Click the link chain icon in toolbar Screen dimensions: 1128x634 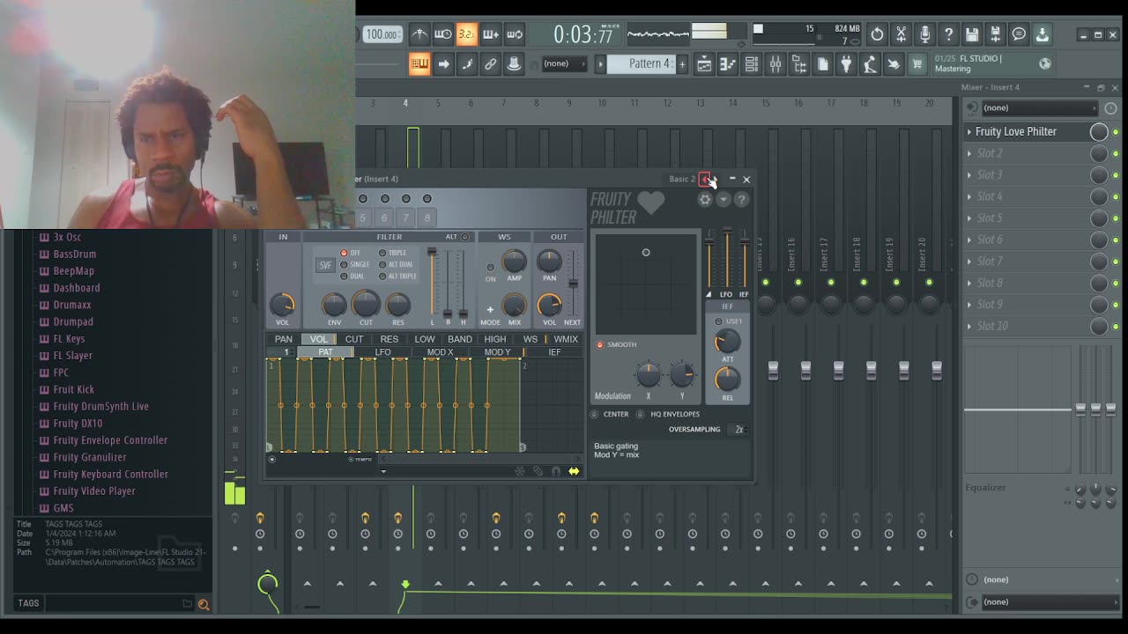tap(491, 63)
